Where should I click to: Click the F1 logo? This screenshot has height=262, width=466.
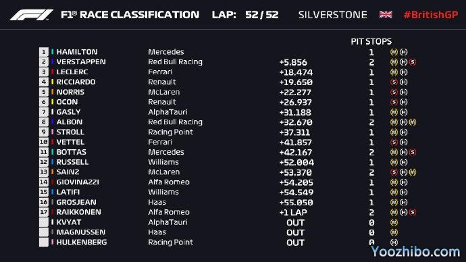31,15
